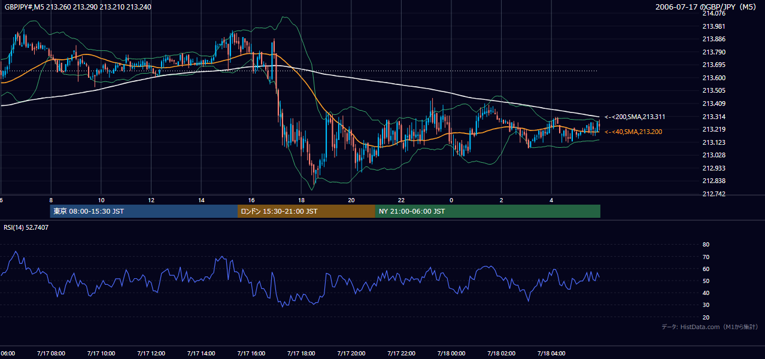Click hour 22 on the price chart axis
The height and width of the screenshot is (359, 765).
point(402,200)
